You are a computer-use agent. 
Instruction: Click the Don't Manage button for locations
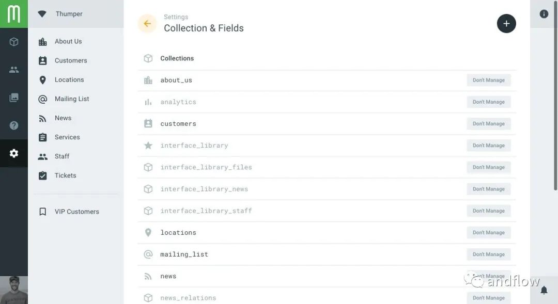pyautogui.click(x=488, y=233)
